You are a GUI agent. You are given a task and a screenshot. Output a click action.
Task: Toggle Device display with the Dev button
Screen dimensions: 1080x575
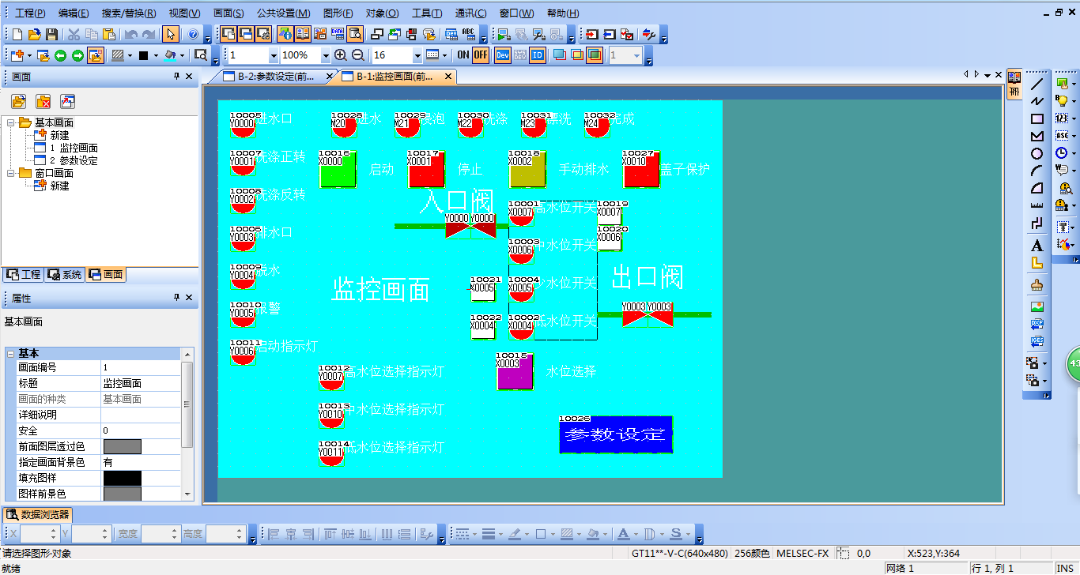[x=503, y=55]
